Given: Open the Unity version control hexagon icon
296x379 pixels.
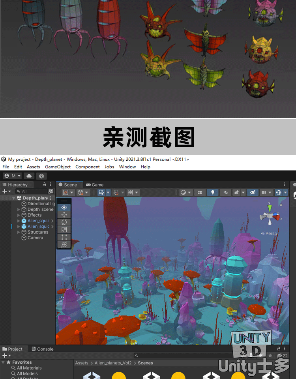Looking at the screenshot, I should tap(41, 176).
